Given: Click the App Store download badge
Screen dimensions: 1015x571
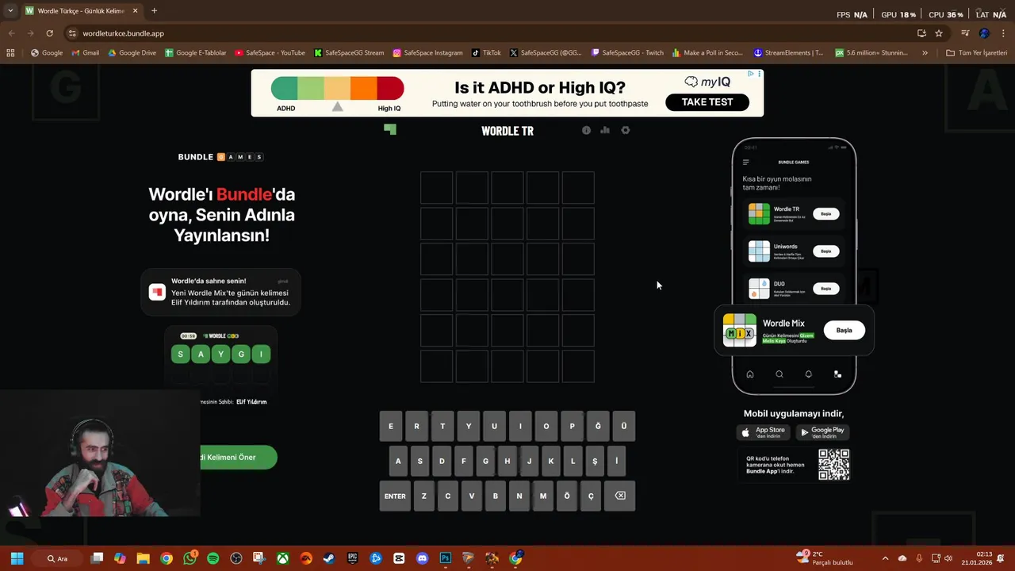Looking at the screenshot, I should [x=763, y=432].
